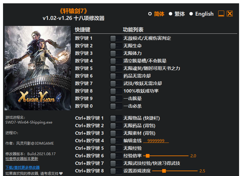Viewport: 243px width, 176px height.
Task: Toggle 武技/收妖无需冷却 switch
Action: click(116, 84)
